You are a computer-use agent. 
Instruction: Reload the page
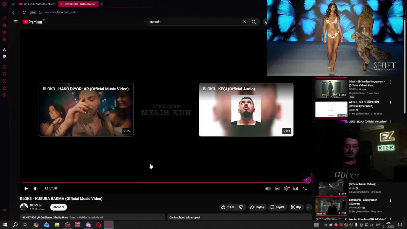[x=24, y=12]
